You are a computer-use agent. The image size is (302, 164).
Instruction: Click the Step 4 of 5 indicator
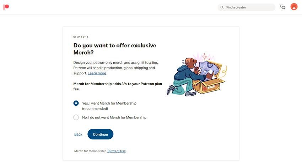coord(81,37)
